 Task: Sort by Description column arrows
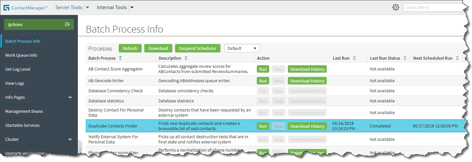click(x=186, y=58)
